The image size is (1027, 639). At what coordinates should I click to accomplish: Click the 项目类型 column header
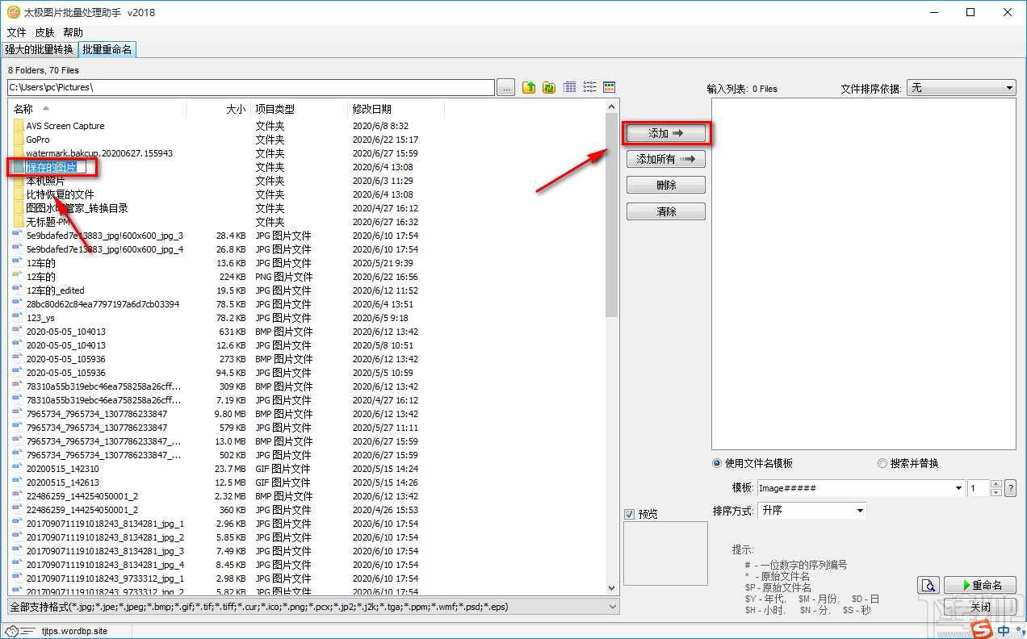(x=299, y=109)
